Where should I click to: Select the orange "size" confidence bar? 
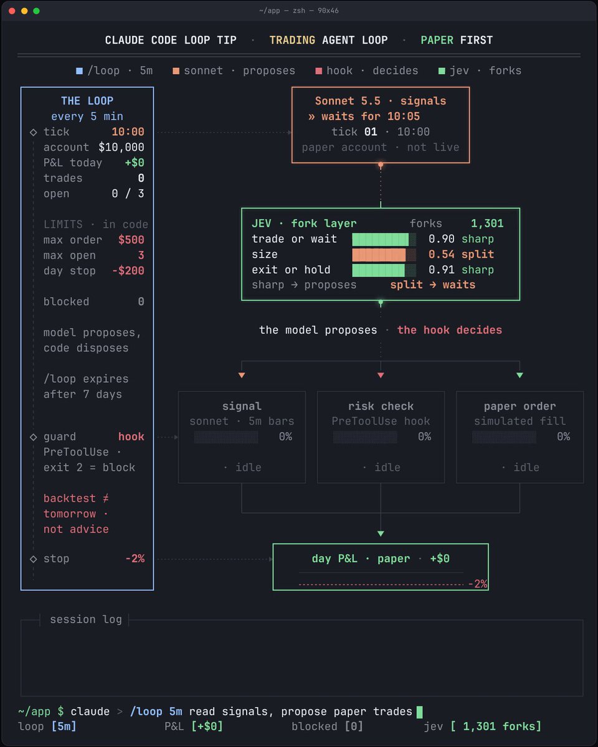[384, 255]
